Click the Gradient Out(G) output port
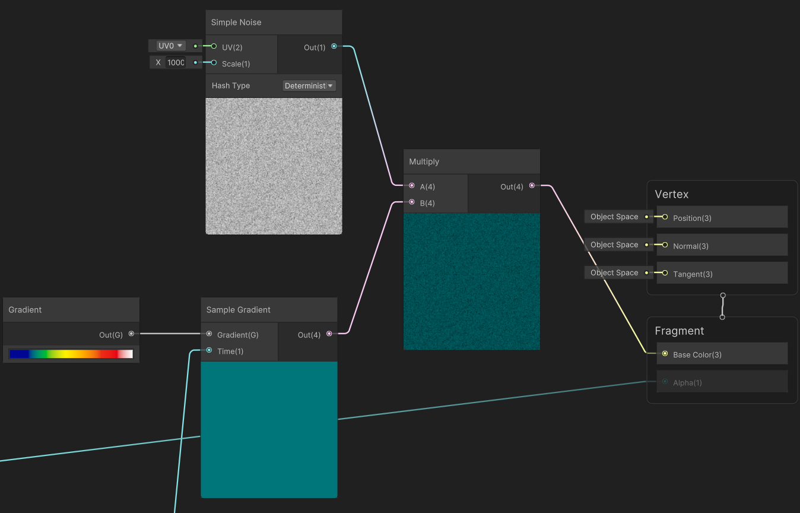This screenshot has height=513, width=800. (131, 334)
